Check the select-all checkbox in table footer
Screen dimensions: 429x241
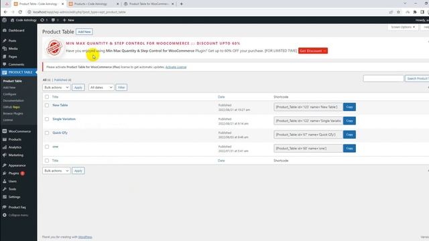pyautogui.click(x=47, y=161)
